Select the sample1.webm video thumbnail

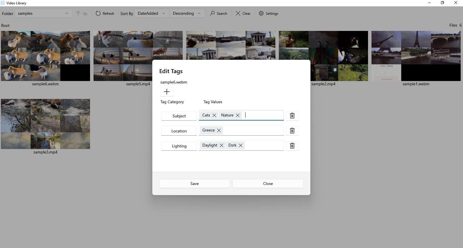pos(416,56)
